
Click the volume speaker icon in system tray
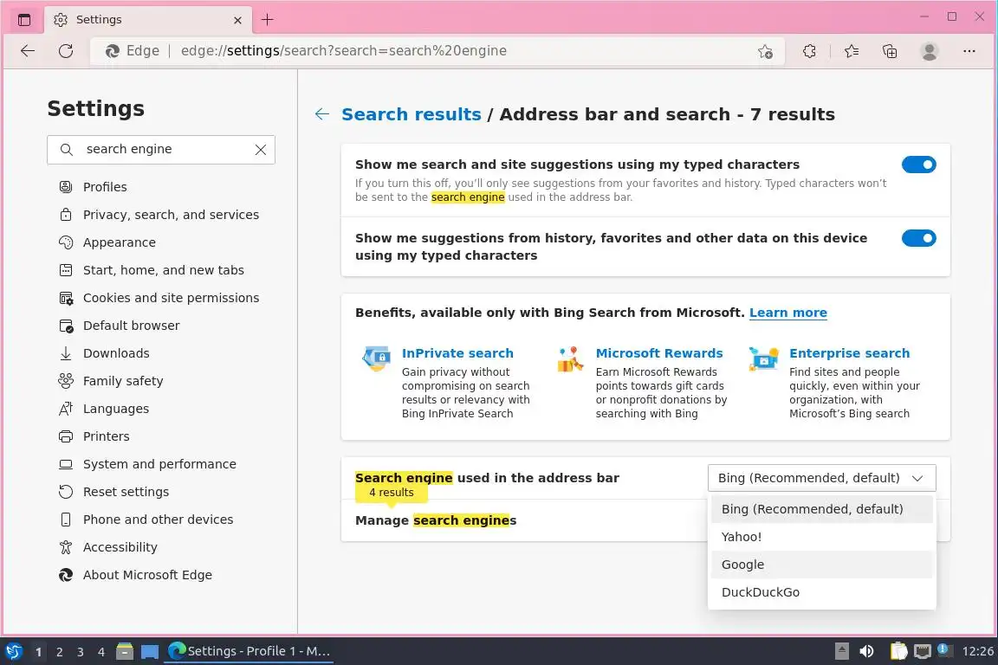[866, 651]
